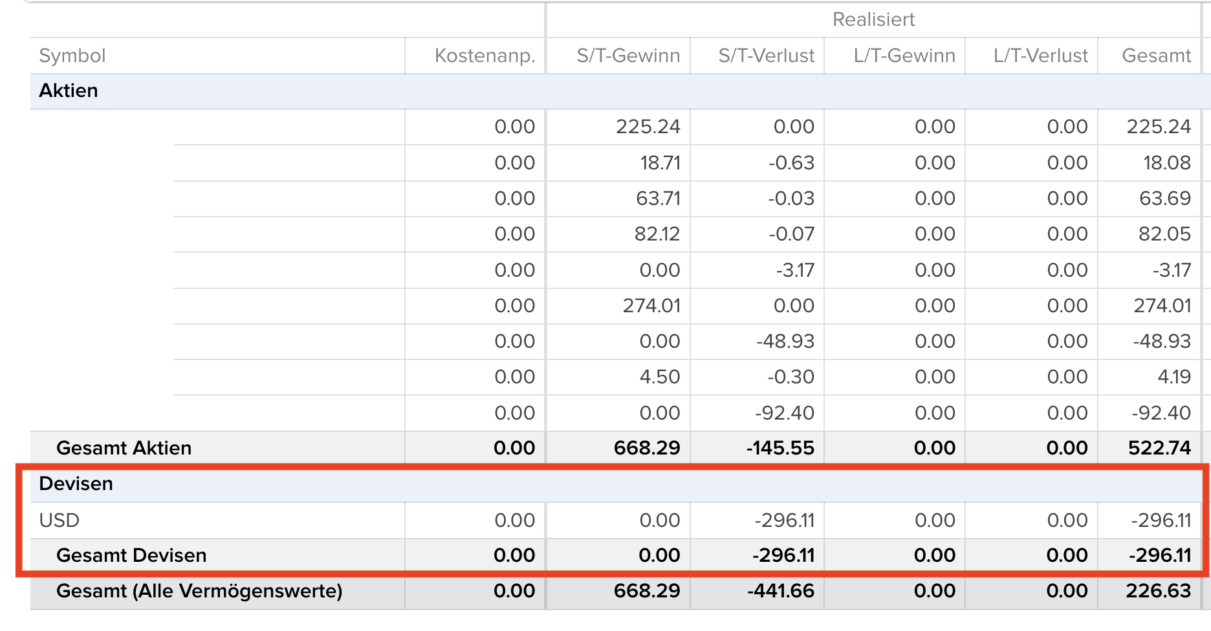Screen dimensions: 1211x631
Task: Click the Gesamt Aktien row label
Action: click(124, 448)
